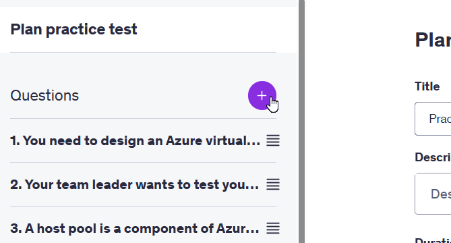
Task: Grab the reorder handle for question 1
Action: [x=273, y=141]
